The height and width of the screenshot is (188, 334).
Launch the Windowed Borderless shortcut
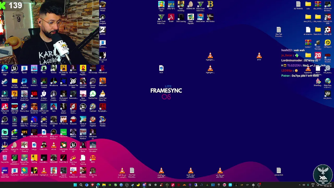[x=328, y=6]
